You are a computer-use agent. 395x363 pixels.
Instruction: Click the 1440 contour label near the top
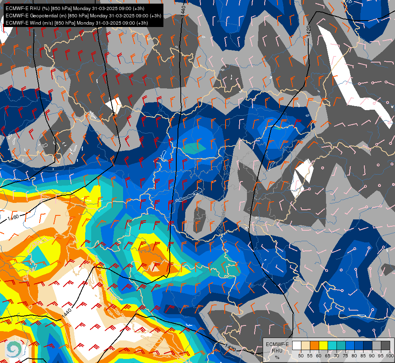(x=183, y=10)
